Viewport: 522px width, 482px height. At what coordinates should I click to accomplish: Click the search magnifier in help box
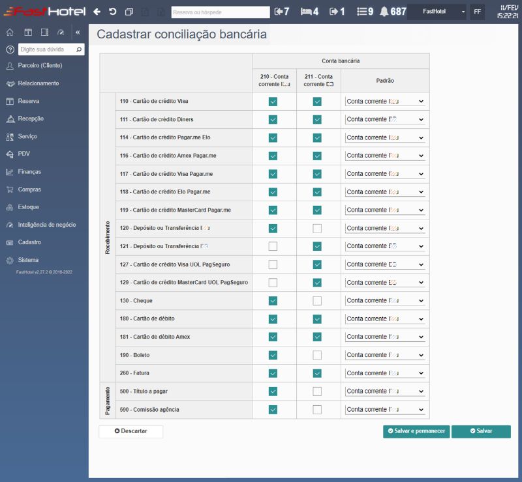(79, 49)
